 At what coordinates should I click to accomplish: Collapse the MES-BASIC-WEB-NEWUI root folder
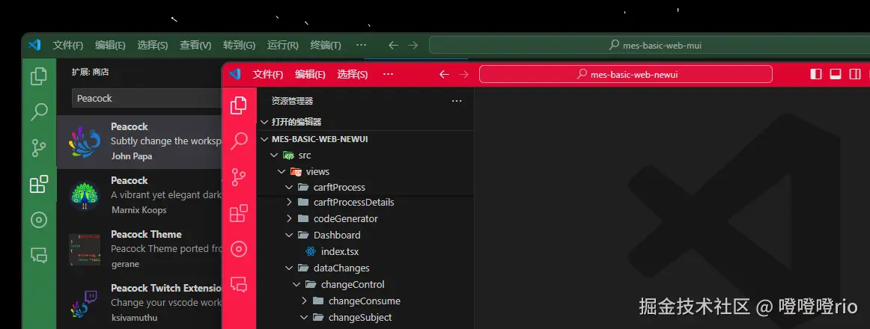coord(264,139)
